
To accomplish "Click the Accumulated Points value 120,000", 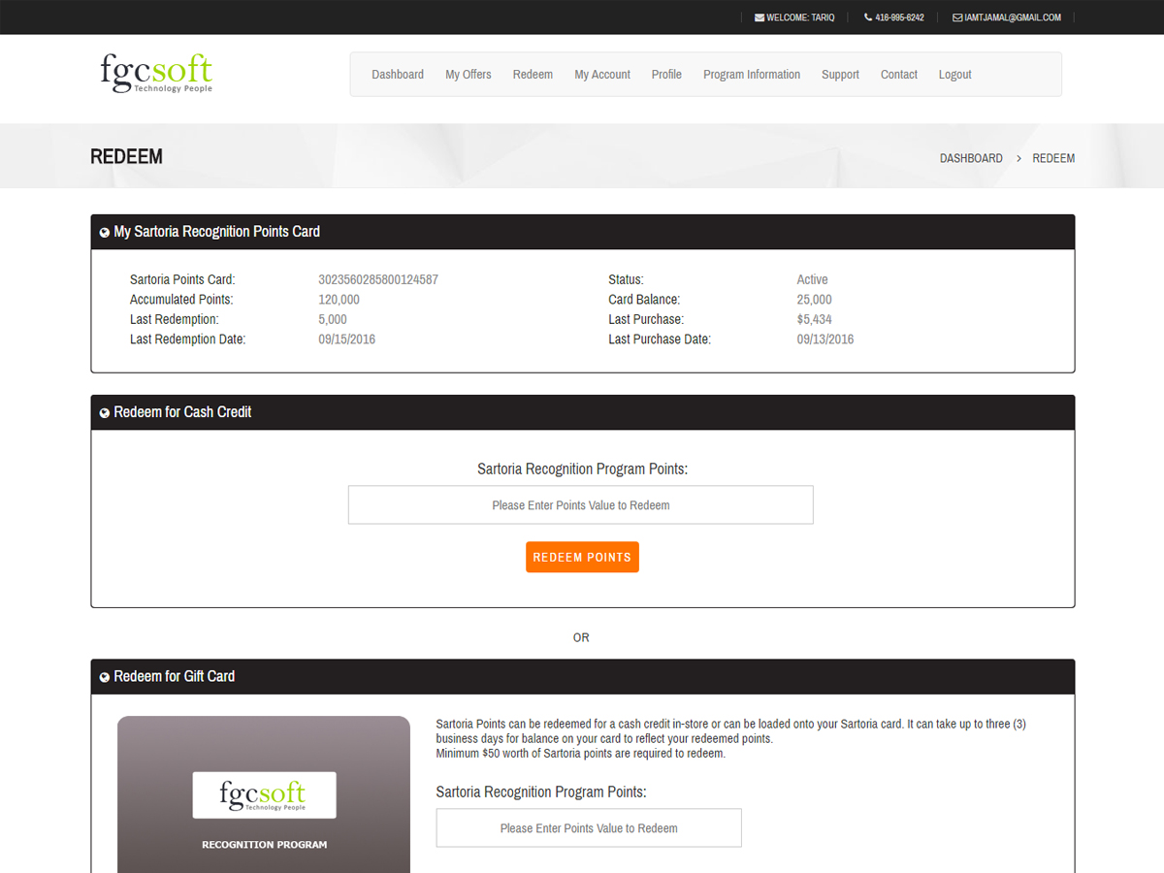I will (339, 300).
